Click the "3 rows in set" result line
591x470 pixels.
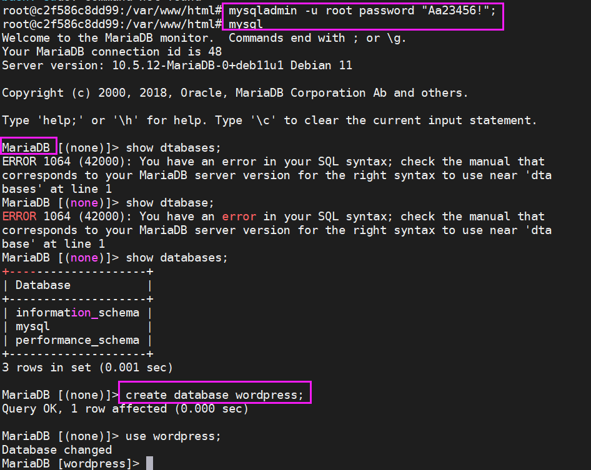[x=87, y=368]
